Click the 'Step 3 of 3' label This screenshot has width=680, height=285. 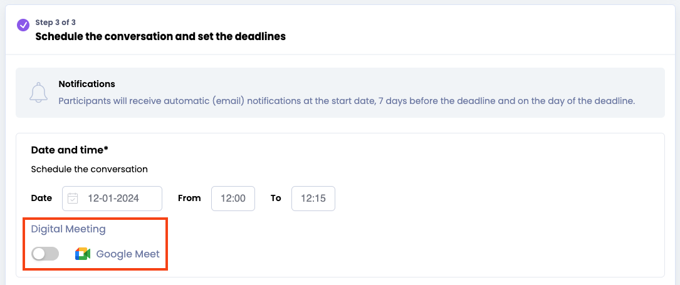point(56,23)
